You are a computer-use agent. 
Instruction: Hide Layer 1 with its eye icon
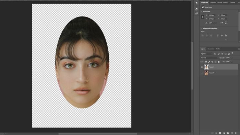[x=202, y=67]
